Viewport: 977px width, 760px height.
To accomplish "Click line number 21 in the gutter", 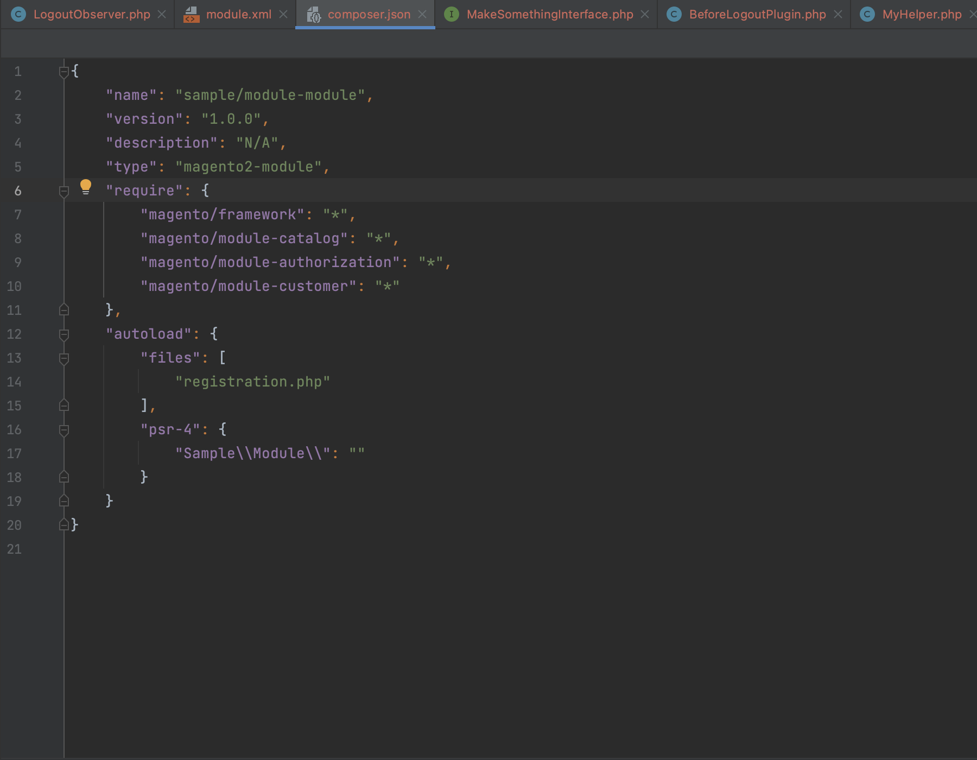I will (x=14, y=549).
